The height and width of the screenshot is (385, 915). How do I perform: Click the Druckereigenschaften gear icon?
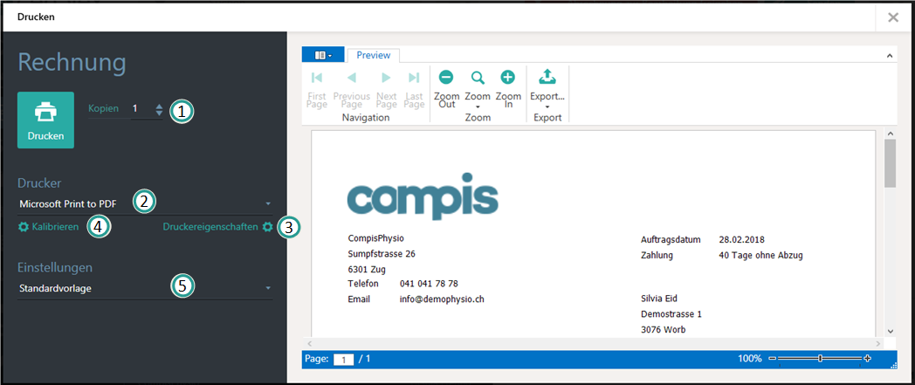tap(267, 227)
